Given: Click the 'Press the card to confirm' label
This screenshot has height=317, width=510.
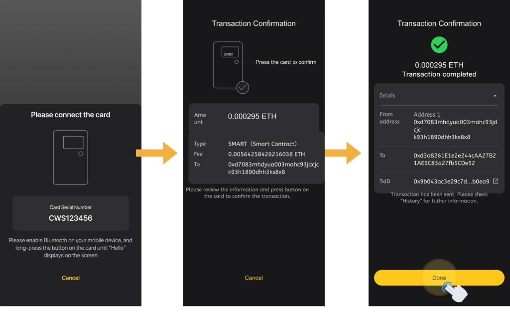Looking at the screenshot, I should click(x=286, y=62).
